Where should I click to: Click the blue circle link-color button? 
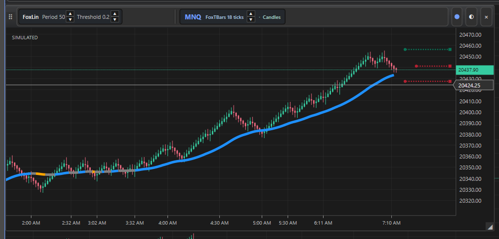pyautogui.click(x=457, y=17)
